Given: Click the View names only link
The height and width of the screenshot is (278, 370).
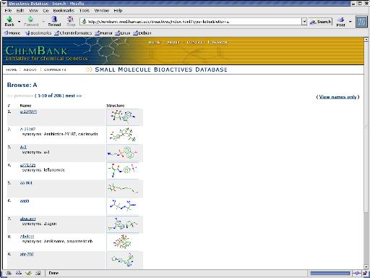Looking at the screenshot, I should pyautogui.click(x=337, y=97).
